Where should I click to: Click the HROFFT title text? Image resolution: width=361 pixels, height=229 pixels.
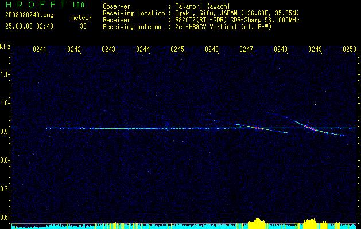(36, 5)
